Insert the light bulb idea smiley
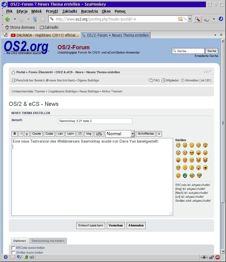 pos(198,168)
